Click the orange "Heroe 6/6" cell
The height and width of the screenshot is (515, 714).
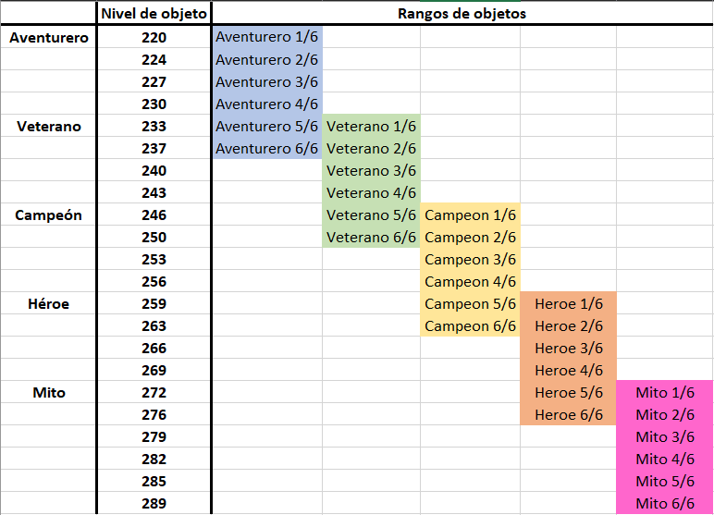pos(569,415)
